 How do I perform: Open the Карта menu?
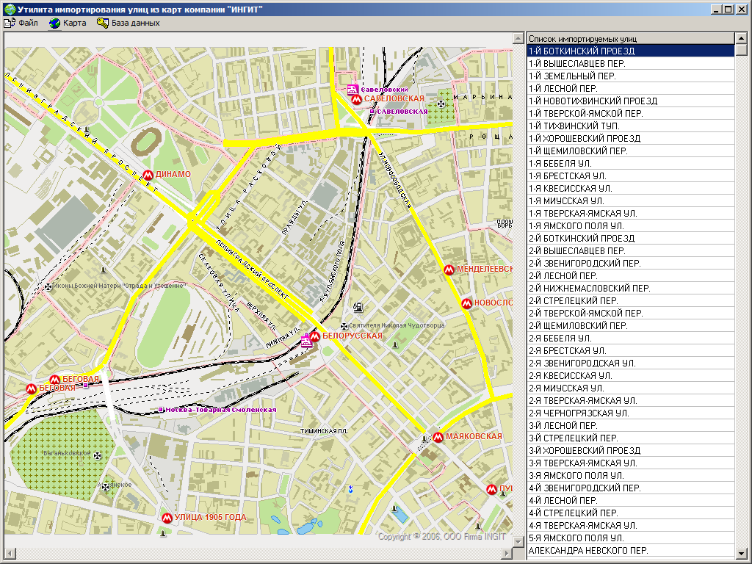click(68, 23)
